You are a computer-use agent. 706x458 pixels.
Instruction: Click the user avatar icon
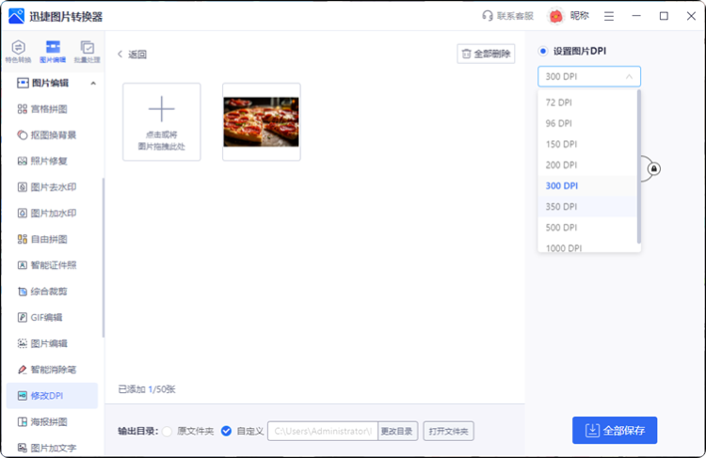(x=555, y=16)
